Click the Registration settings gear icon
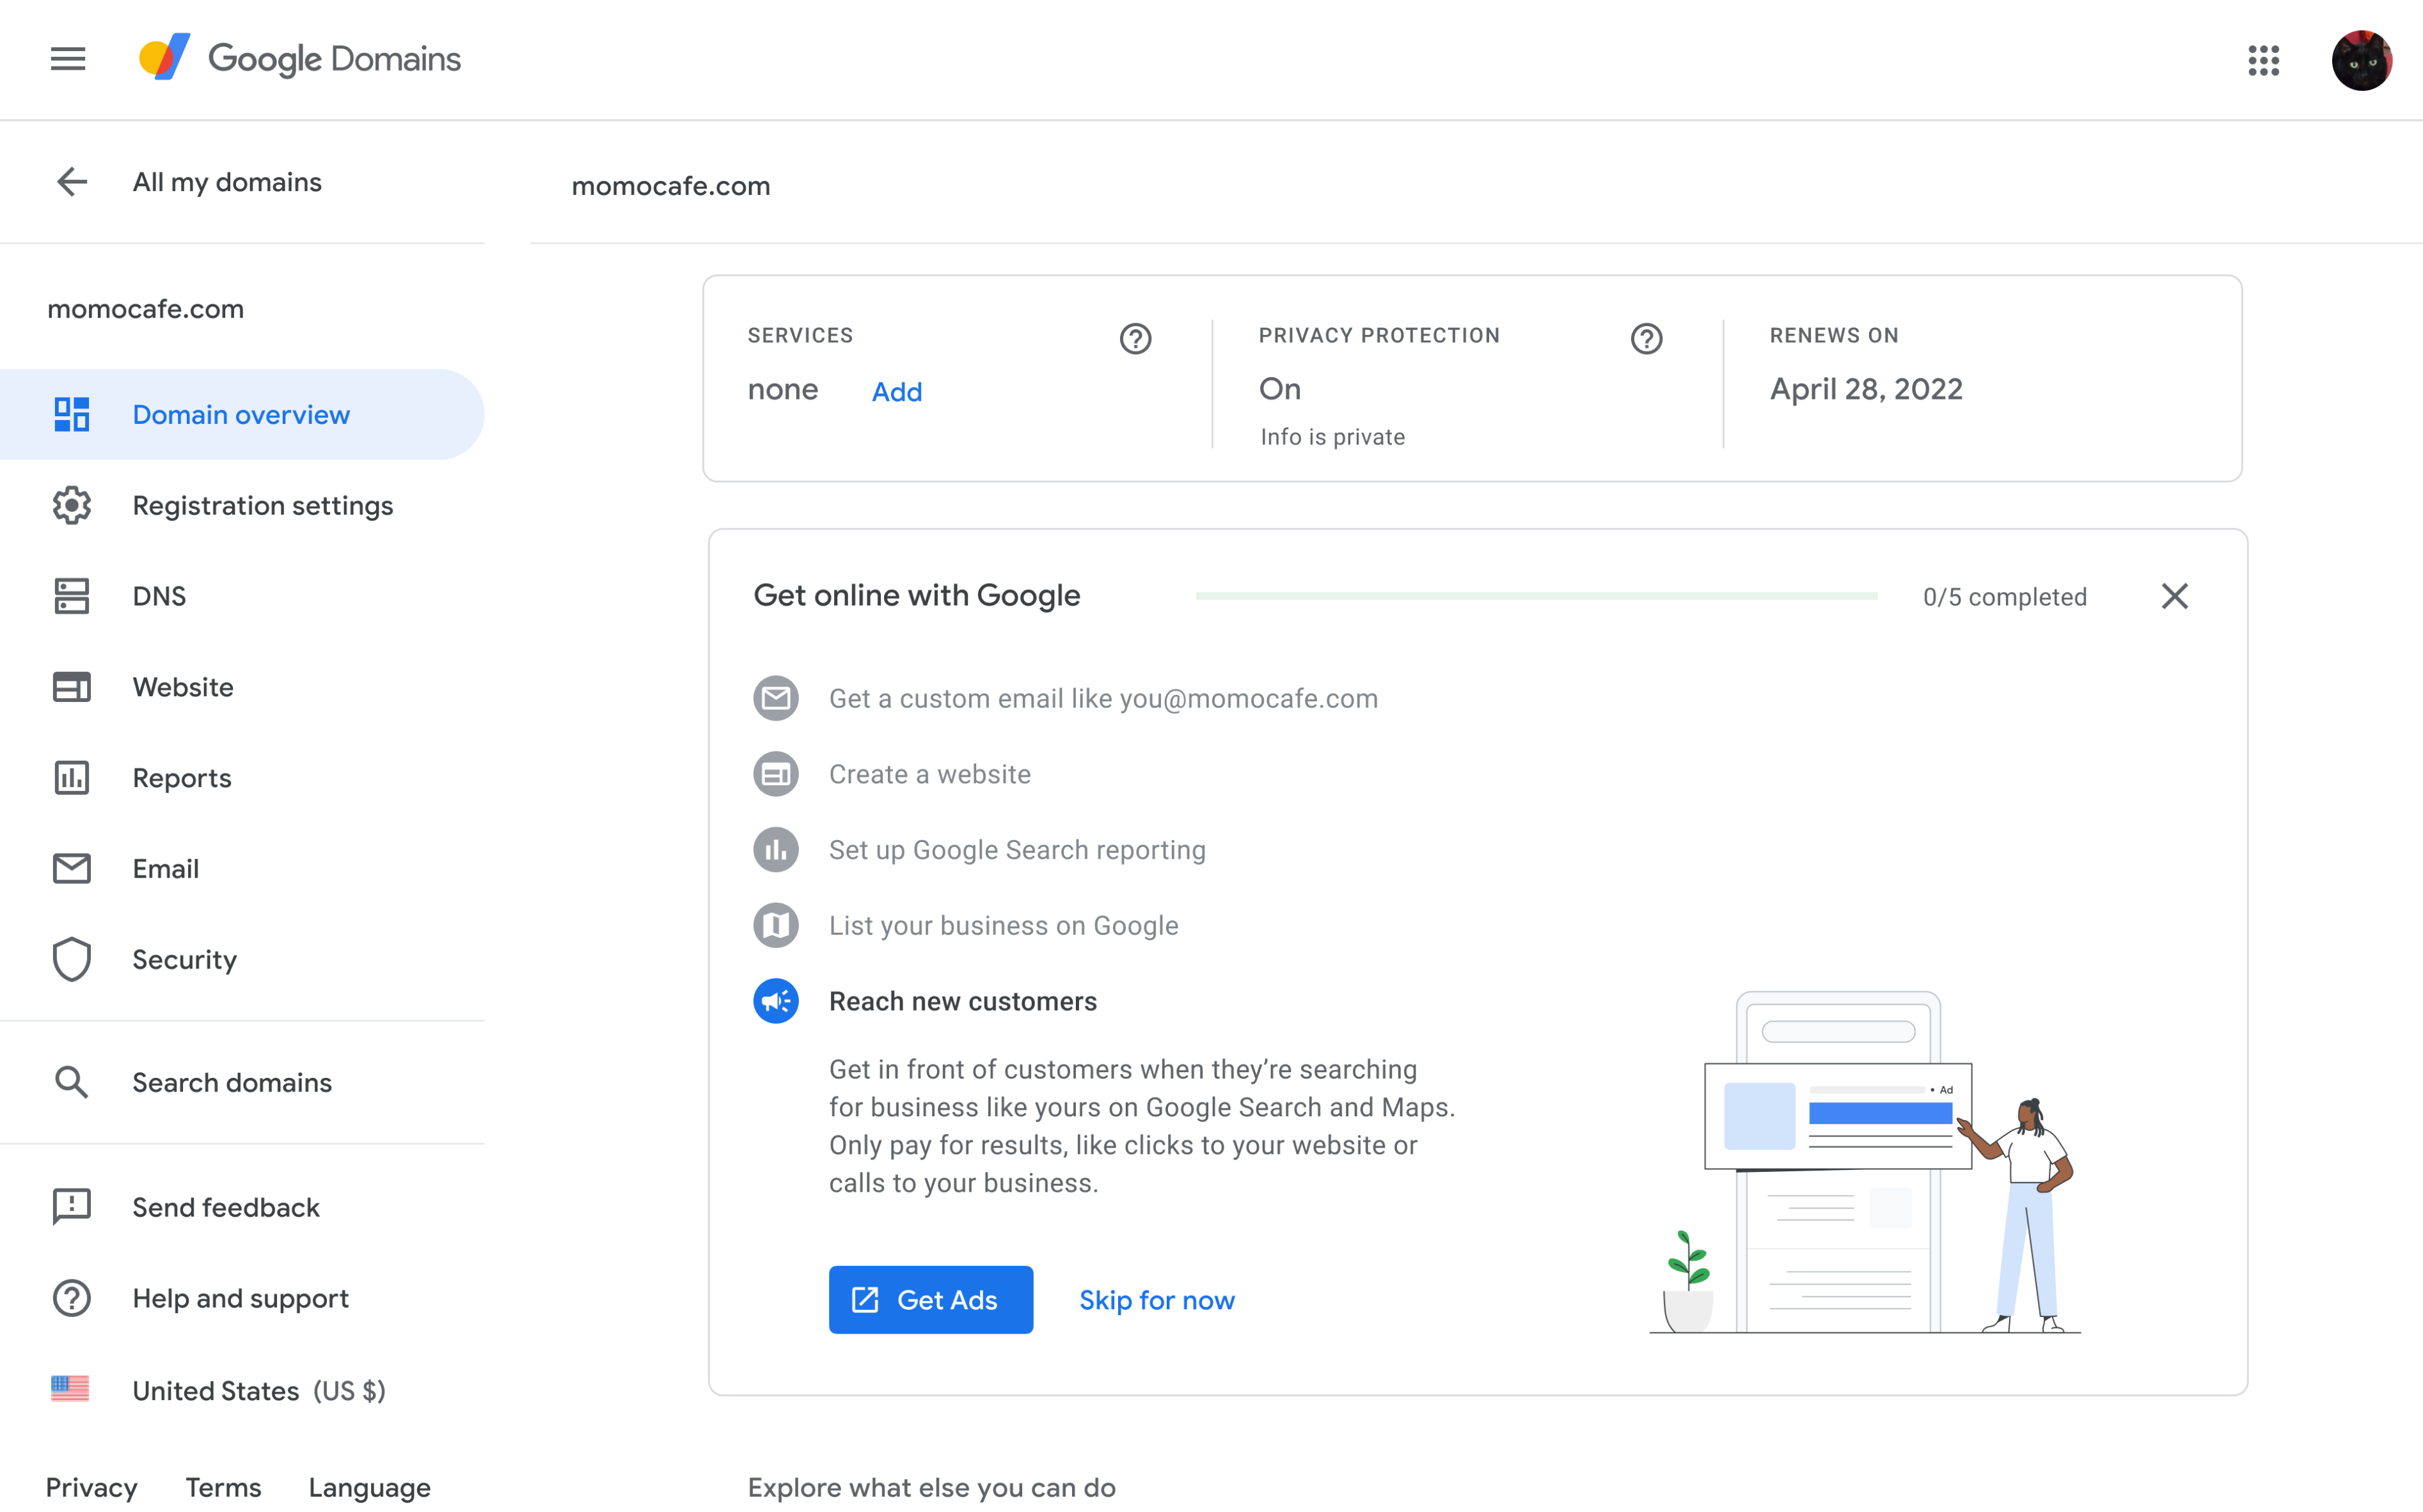2423x1512 pixels. pyautogui.click(x=72, y=506)
